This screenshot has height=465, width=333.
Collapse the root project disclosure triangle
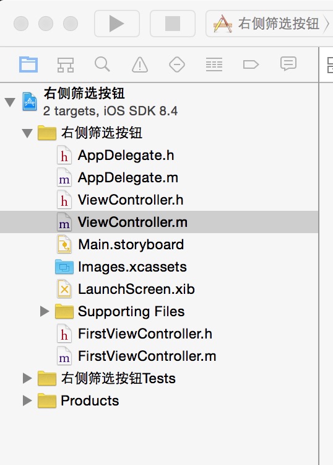(10, 102)
